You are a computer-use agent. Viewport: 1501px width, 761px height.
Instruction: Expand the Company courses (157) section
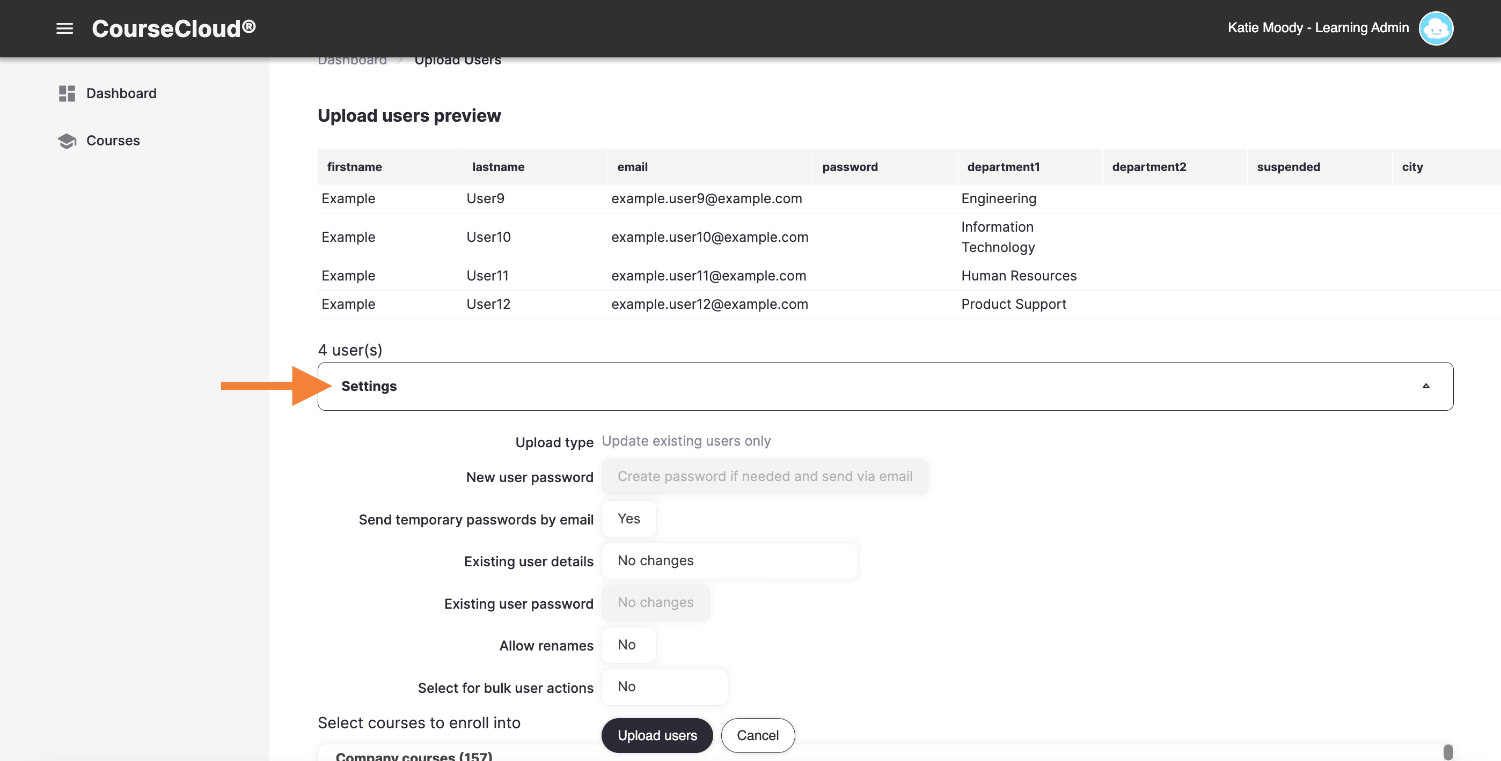tap(414, 756)
